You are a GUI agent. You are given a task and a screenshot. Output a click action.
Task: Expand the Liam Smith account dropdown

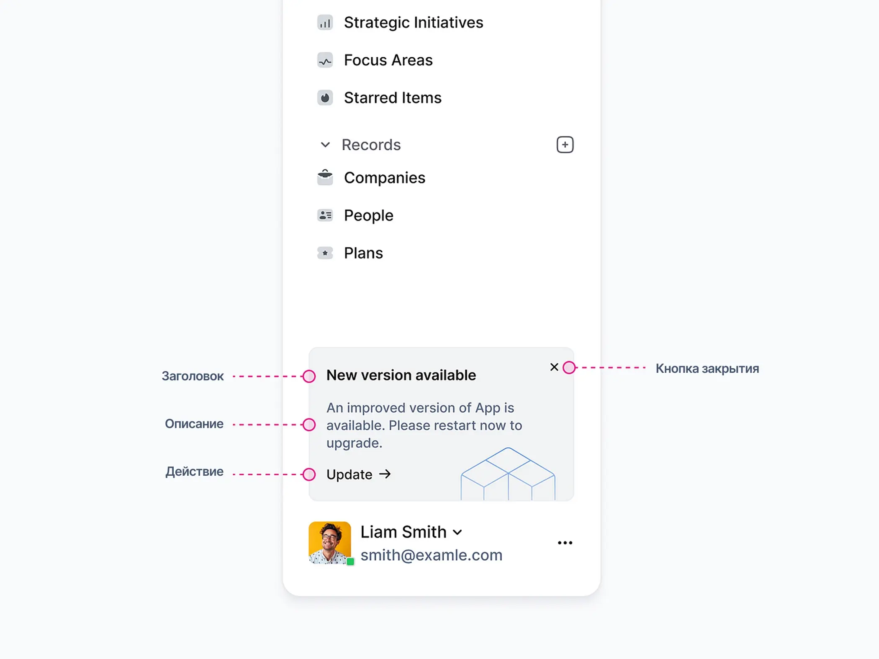457,532
